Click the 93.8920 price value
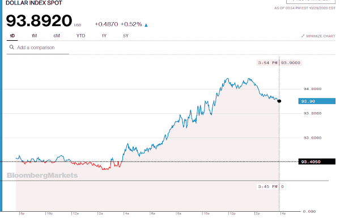Viewport: 340px width, 218px height. 39,21
